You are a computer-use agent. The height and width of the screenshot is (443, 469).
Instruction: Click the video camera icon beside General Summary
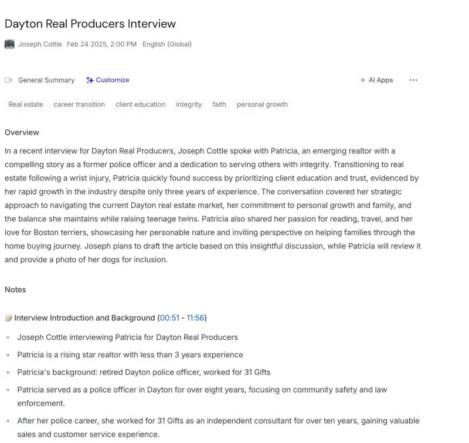9,80
